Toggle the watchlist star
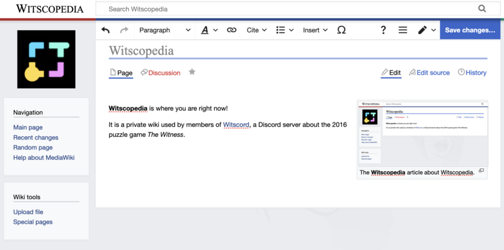Viewport: 504px width, 250px height. [192, 72]
